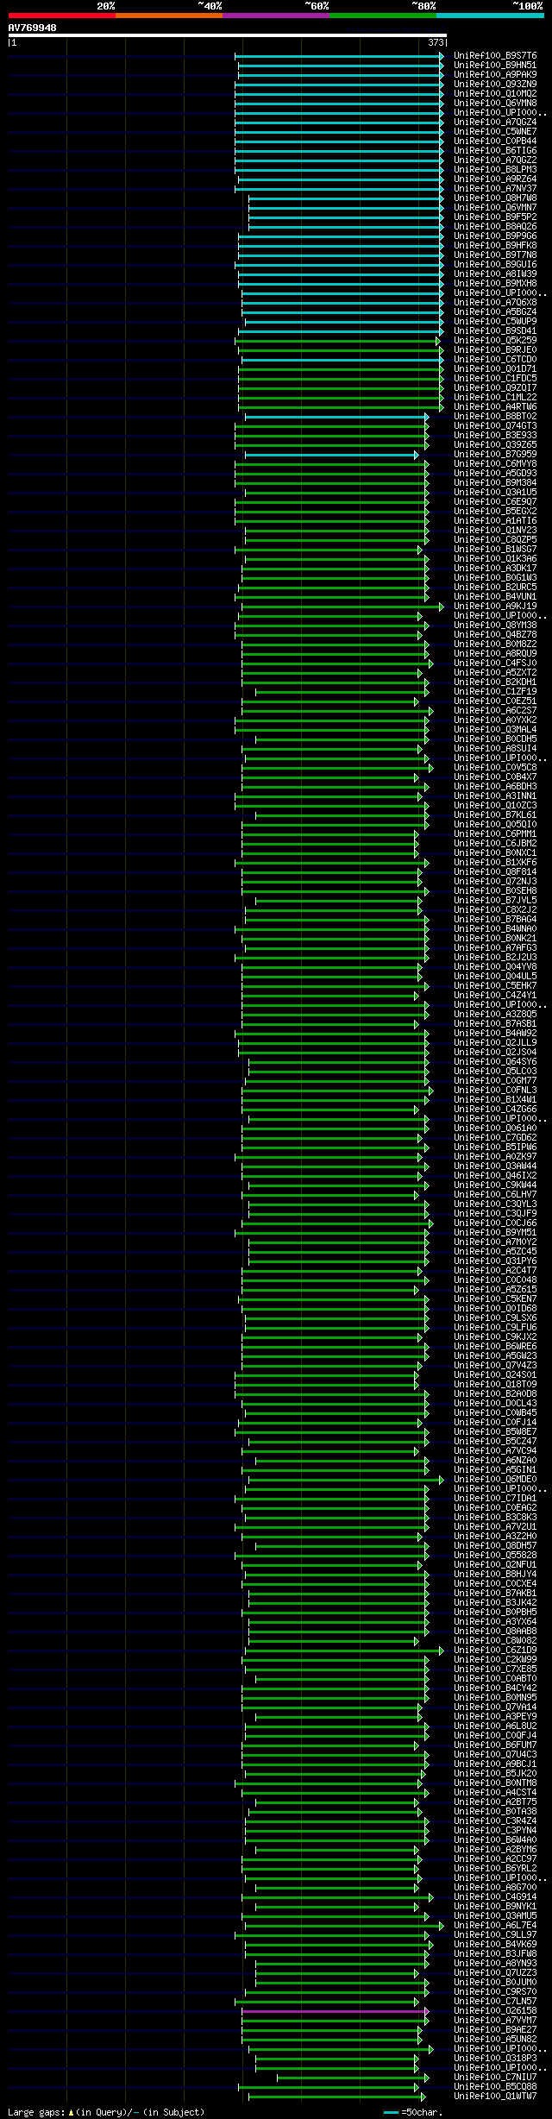Open hit UniRef100_B5CQ88

pos(495,2087)
